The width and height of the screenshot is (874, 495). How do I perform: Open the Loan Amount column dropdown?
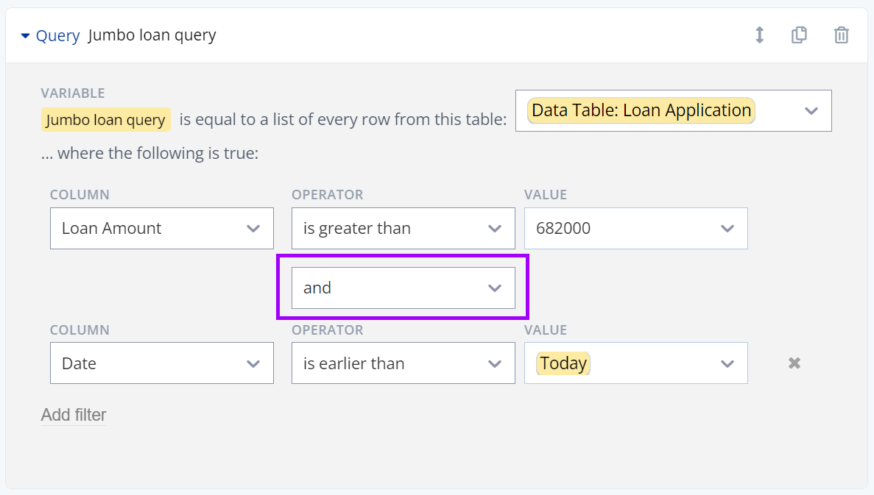coord(253,228)
